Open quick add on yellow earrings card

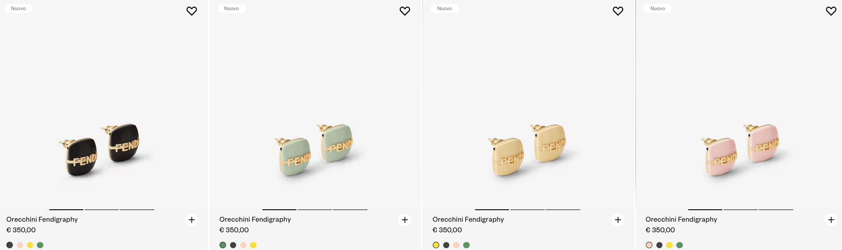click(x=618, y=220)
